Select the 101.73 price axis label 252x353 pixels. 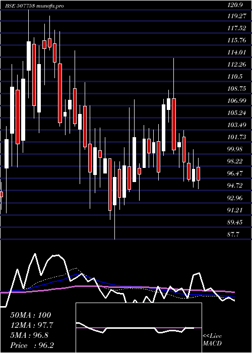tap(236, 137)
